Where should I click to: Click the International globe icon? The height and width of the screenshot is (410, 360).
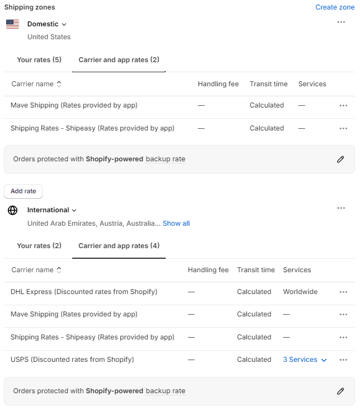[12, 210]
